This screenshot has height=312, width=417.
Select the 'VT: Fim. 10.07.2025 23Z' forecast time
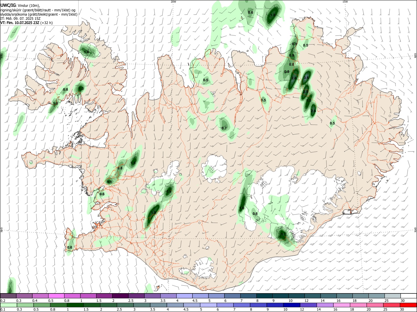(x=20, y=23)
